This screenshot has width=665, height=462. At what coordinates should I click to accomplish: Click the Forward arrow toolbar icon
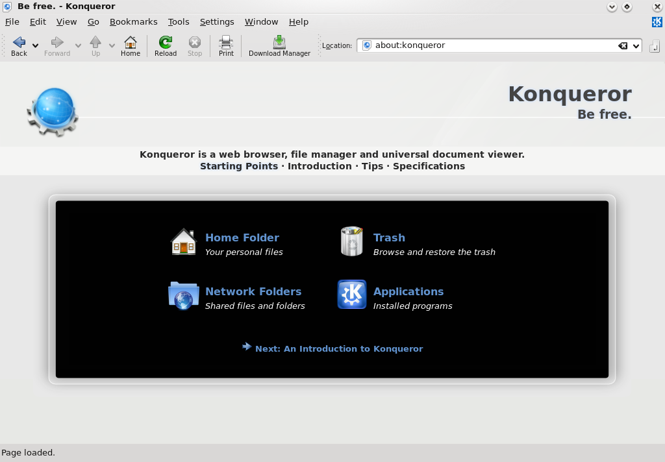(57, 42)
